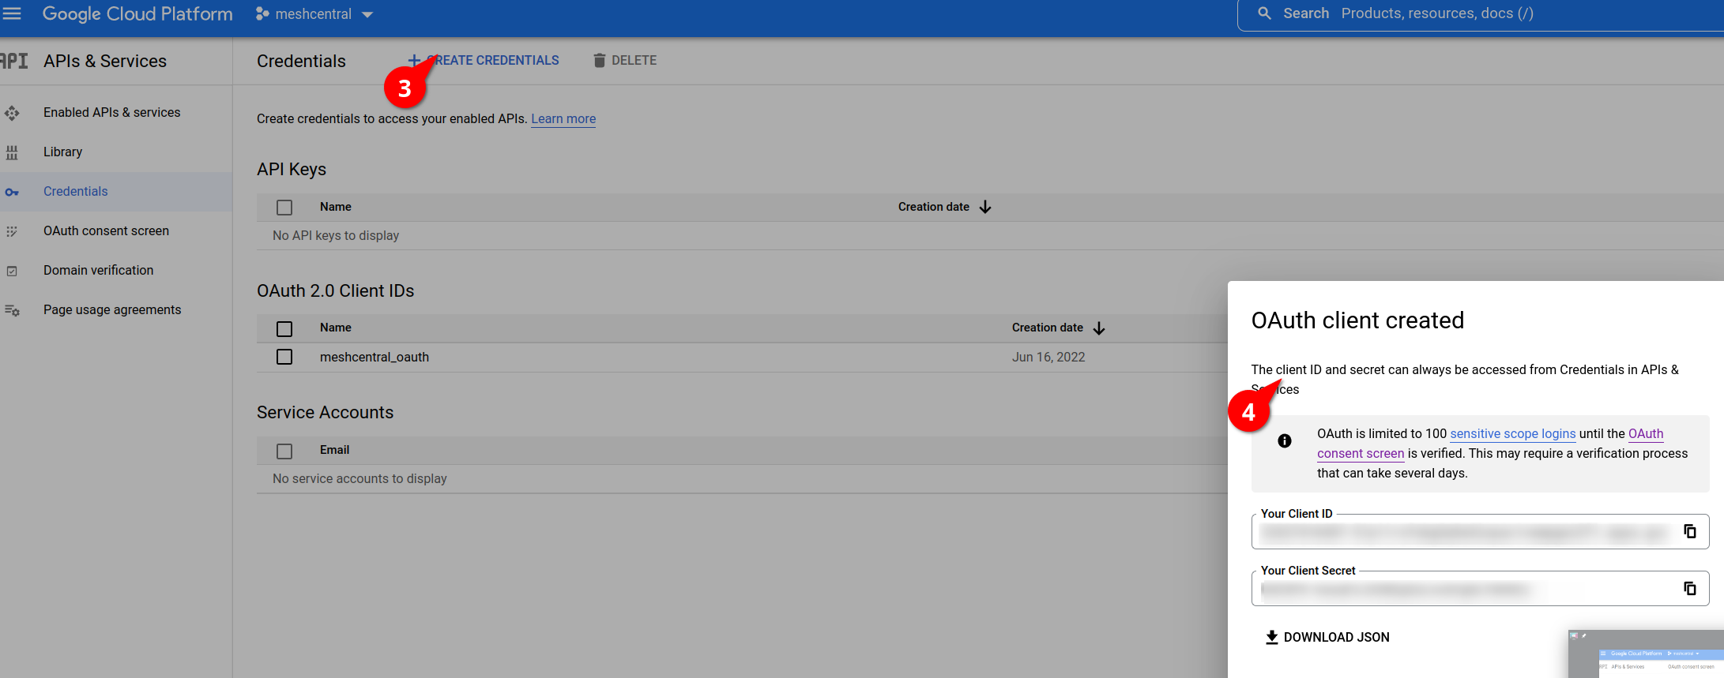
Task: Click the Your Client Secret field
Action: coord(1480,588)
